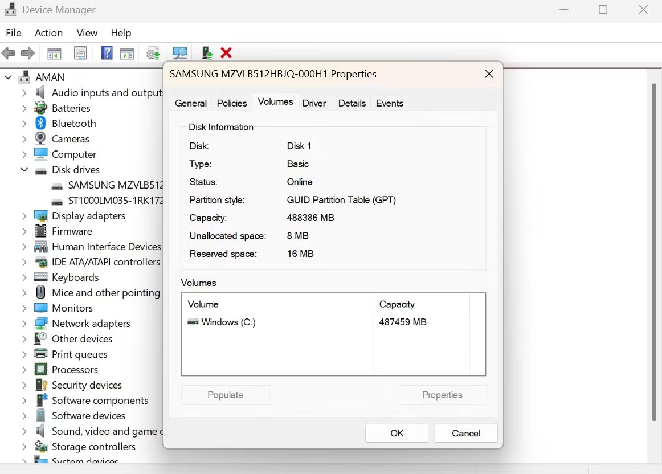Click the blue Help question mark icon
Screen dimensions: 662x474
(107, 53)
